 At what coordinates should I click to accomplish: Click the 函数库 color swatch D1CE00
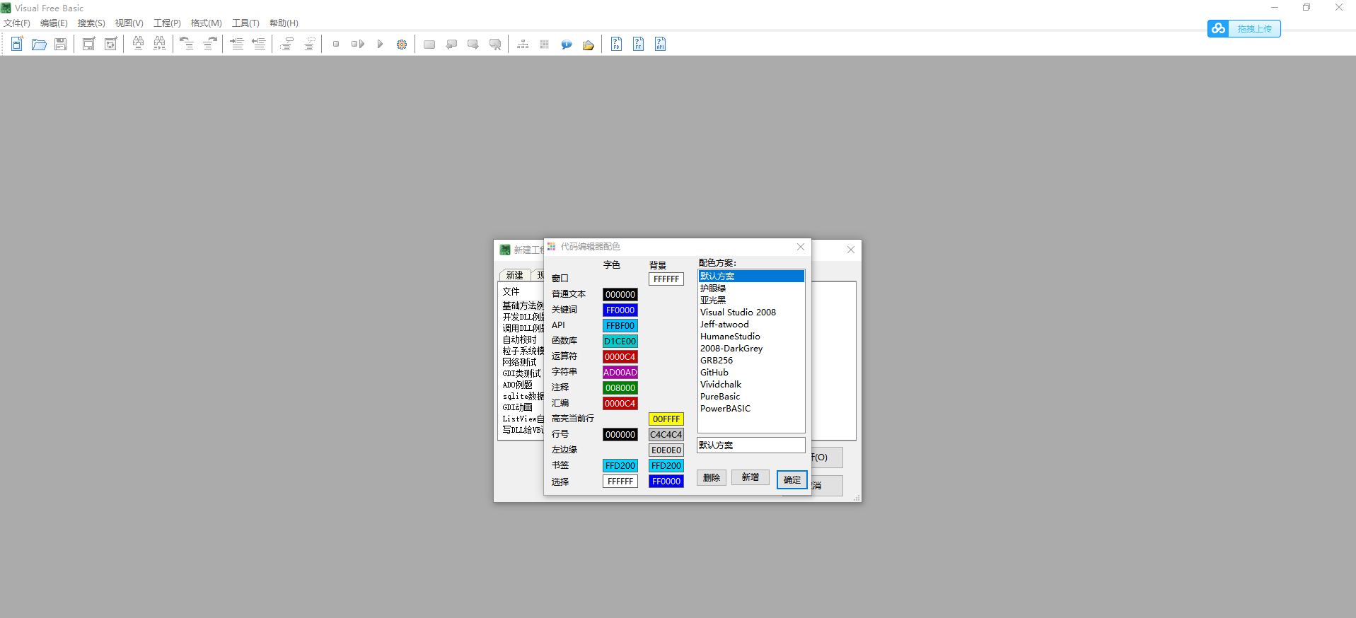click(620, 342)
